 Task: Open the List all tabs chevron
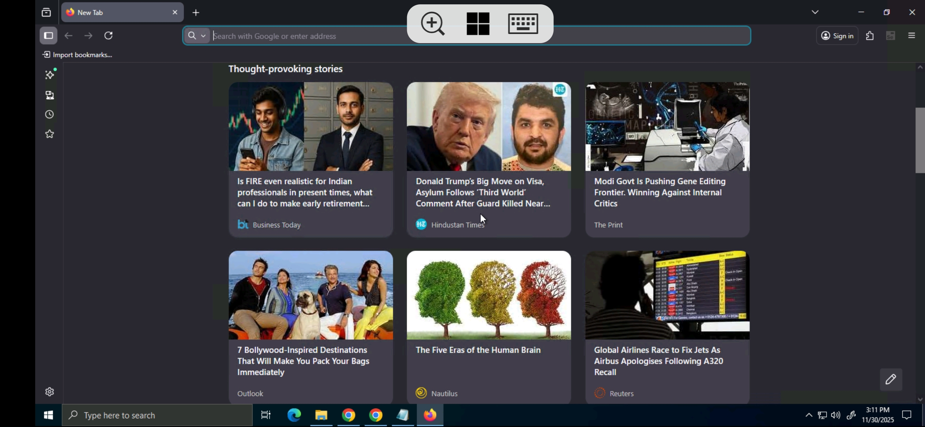click(815, 12)
